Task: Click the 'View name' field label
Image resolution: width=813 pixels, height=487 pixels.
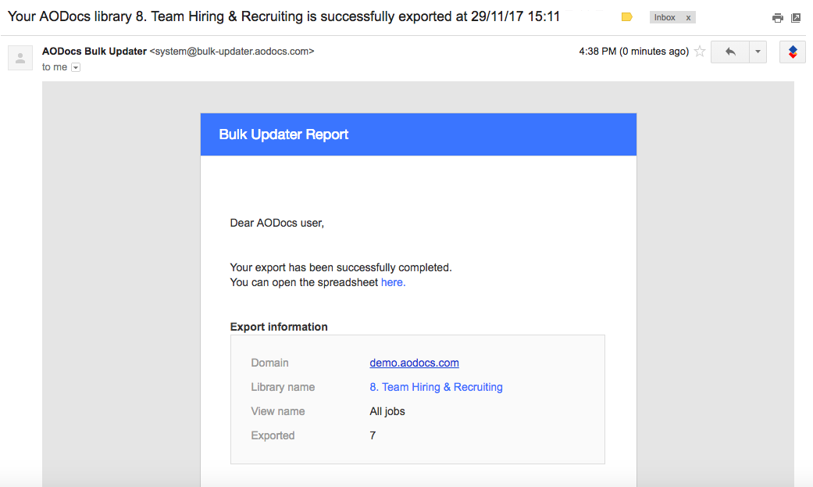Action: tap(278, 412)
